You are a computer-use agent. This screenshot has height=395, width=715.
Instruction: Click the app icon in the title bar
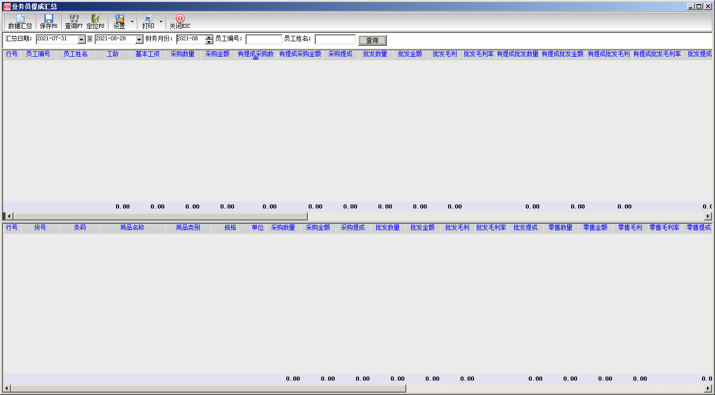click(x=6, y=6)
